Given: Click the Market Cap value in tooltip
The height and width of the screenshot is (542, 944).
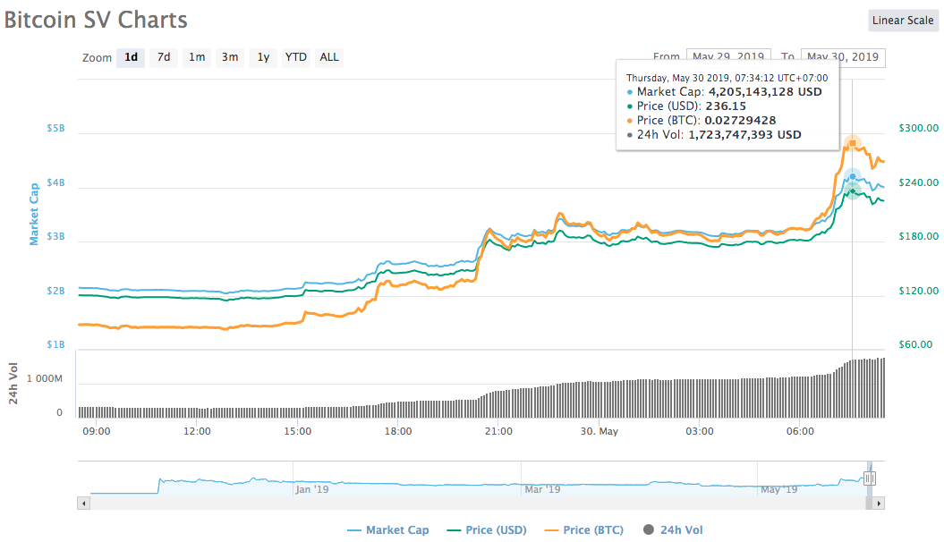Looking at the screenshot, I should 765,92.
